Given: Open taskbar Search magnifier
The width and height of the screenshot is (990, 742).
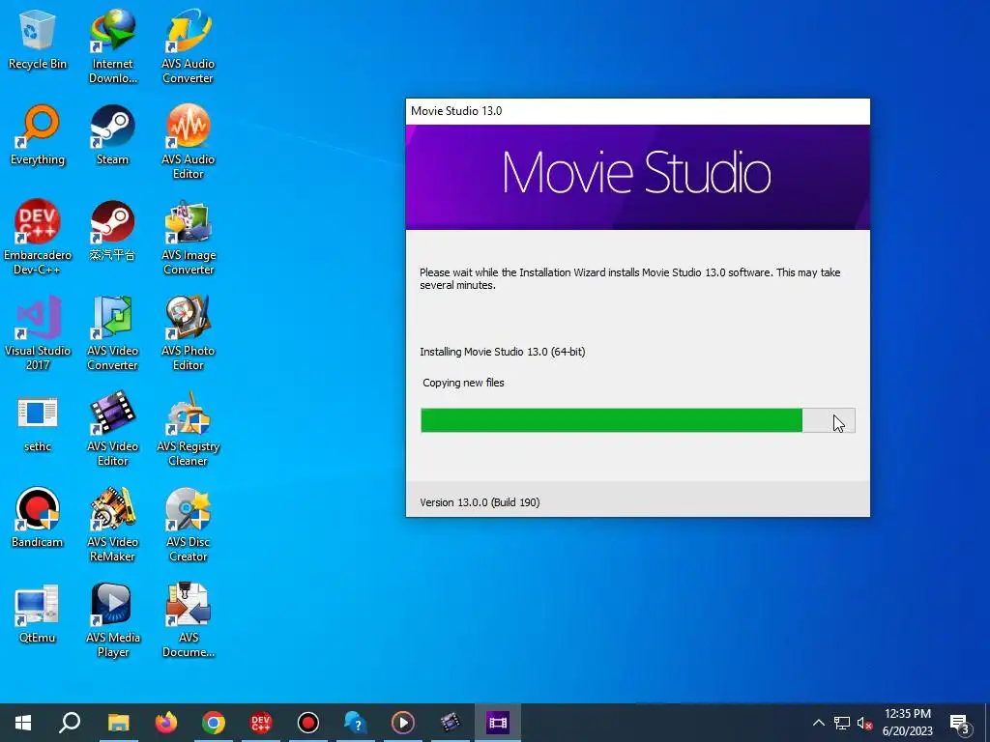Looking at the screenshot, I should (x=70, y=723).
